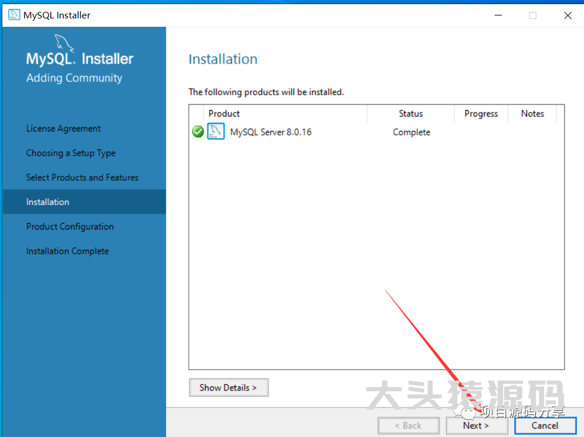
Task: Click the Installation page heading
Action: (223, 59)
